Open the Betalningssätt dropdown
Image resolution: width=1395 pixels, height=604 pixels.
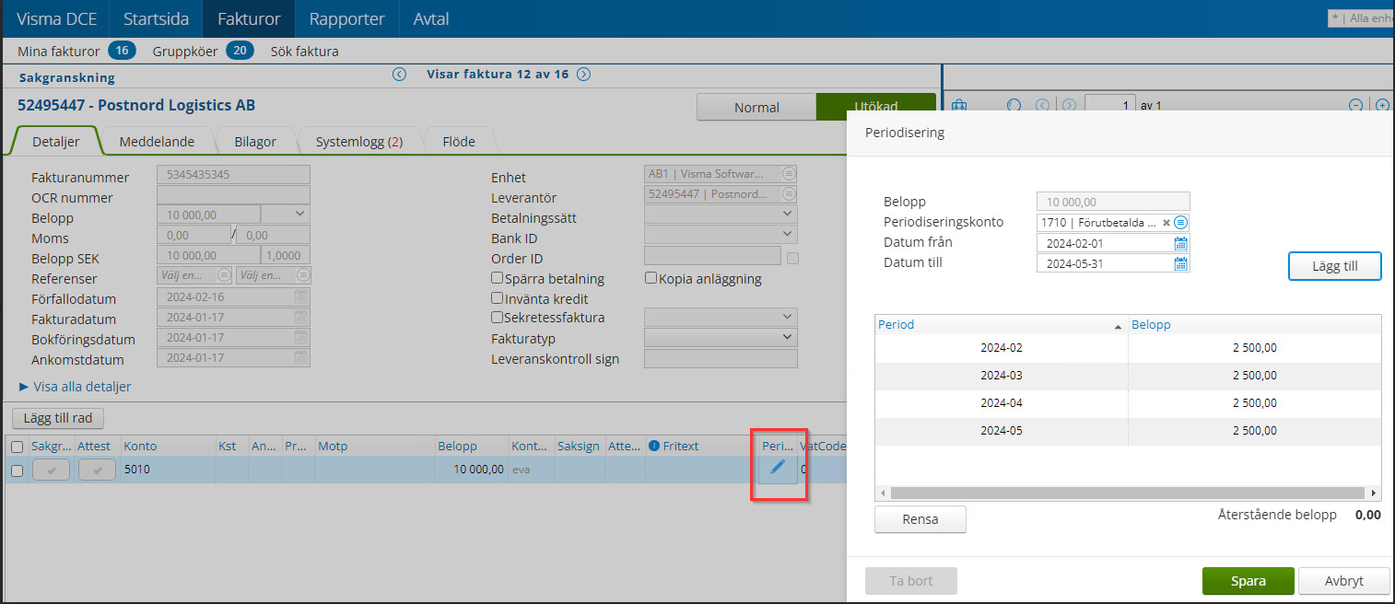pyautogui.click(x=786, y=214)
